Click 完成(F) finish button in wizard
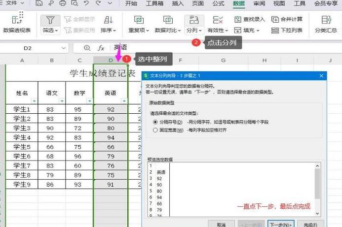The image size is (342, 227). click(x=310, y=224)
